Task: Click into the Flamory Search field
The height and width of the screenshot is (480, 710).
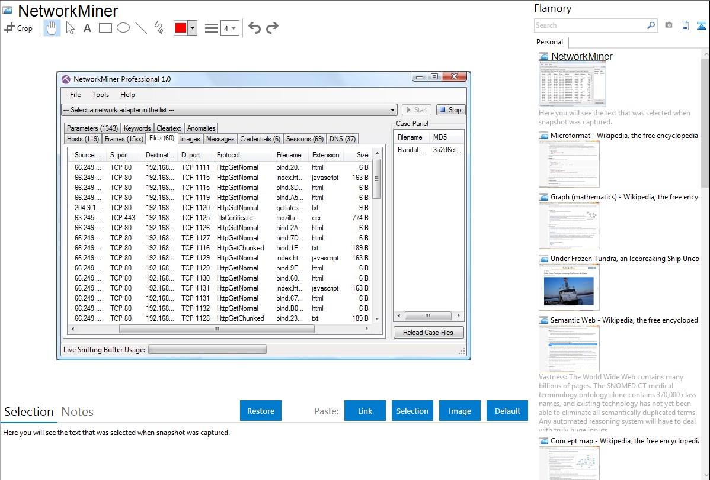Action: [x=590, y=25]
